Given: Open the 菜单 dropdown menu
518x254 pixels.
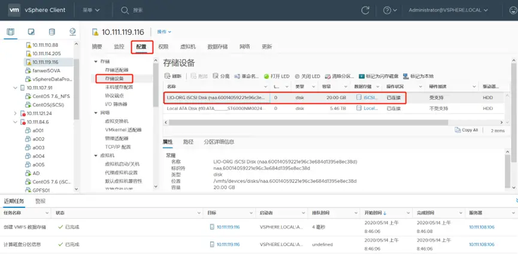Looking at the screenshot, I should [91, 10].
